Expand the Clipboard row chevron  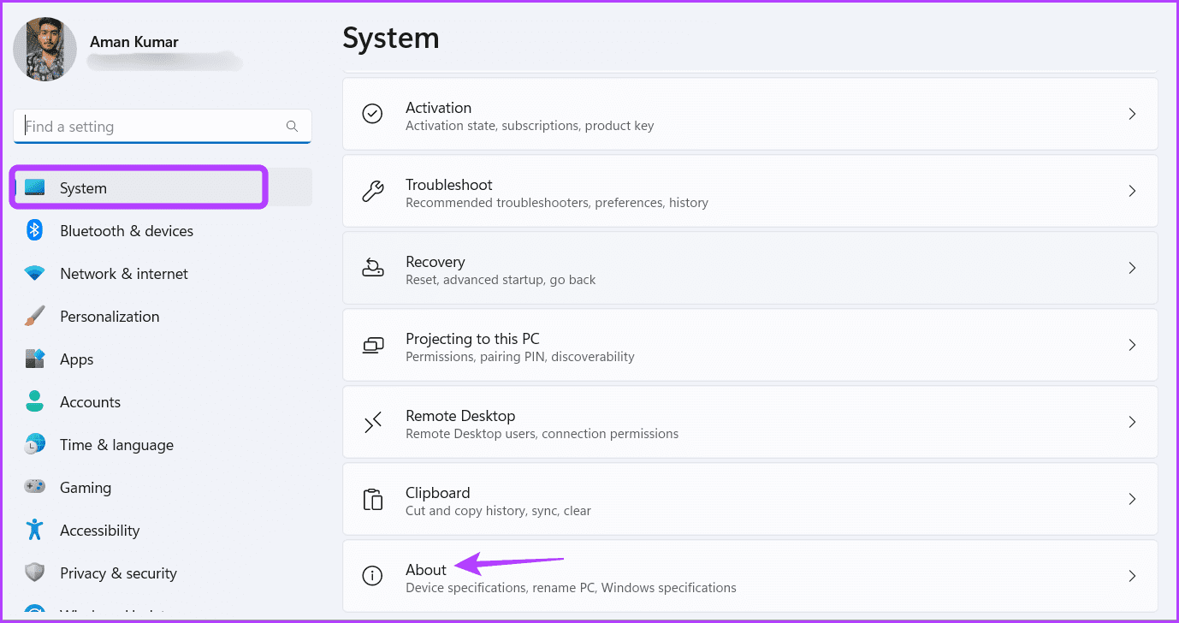pos(1132,499)
